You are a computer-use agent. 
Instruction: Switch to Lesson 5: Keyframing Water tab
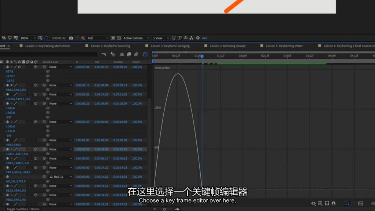[x=284, y=46]
